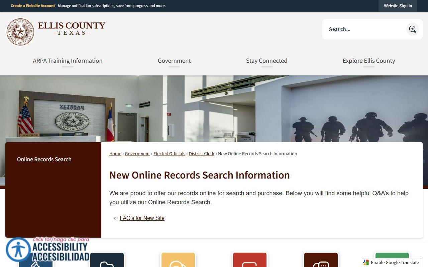Go to Government breadcrumb link
The image size is (428, 267).
pos(137,154)
